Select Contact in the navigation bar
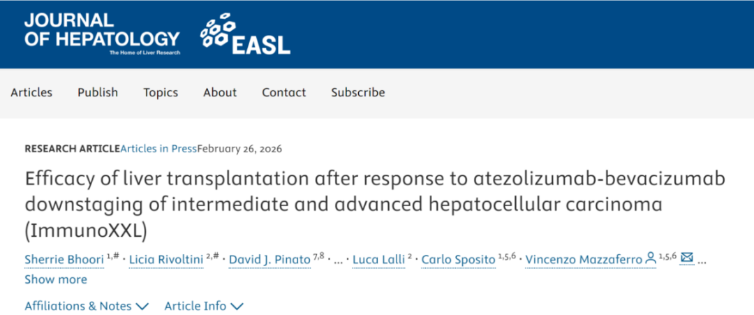The width and height of the screenshot is (754, 315). pos(284,92)
